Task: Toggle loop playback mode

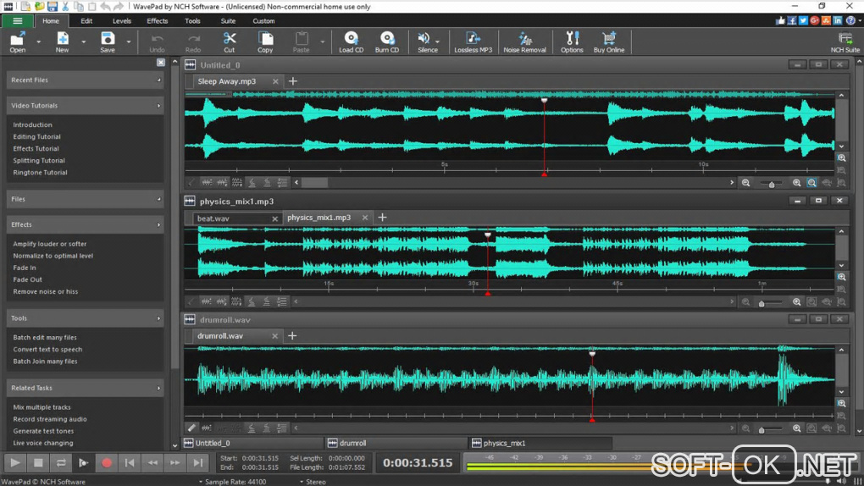Action: pyautogui.click(x=61, y=462)
